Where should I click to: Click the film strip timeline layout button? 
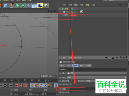tap(56, 85)
